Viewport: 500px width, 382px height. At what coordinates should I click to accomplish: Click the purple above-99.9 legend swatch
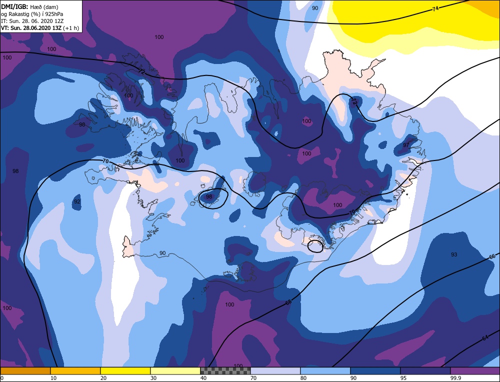[x=475, y=371]
